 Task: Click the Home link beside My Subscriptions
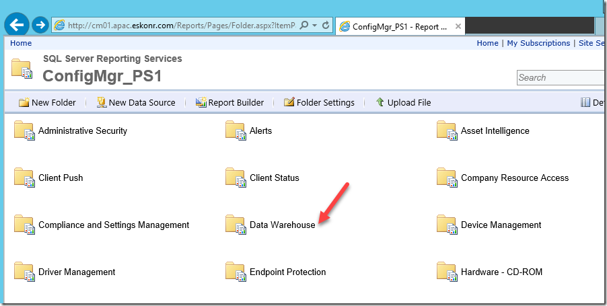click(487, 43)
